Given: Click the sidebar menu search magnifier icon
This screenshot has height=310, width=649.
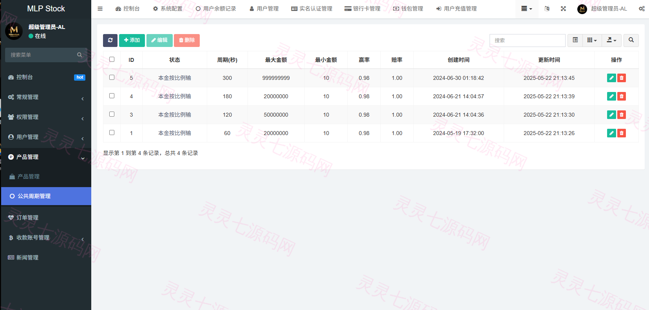Looking at the screenshot, I should [x=80, y=55].
